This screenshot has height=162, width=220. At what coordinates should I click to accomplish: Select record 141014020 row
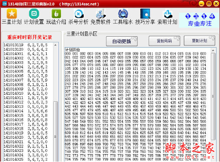26,137
